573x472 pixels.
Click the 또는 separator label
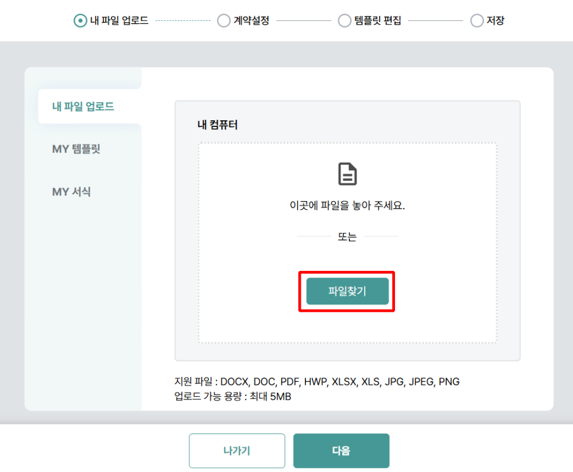(x=347, y=237)
